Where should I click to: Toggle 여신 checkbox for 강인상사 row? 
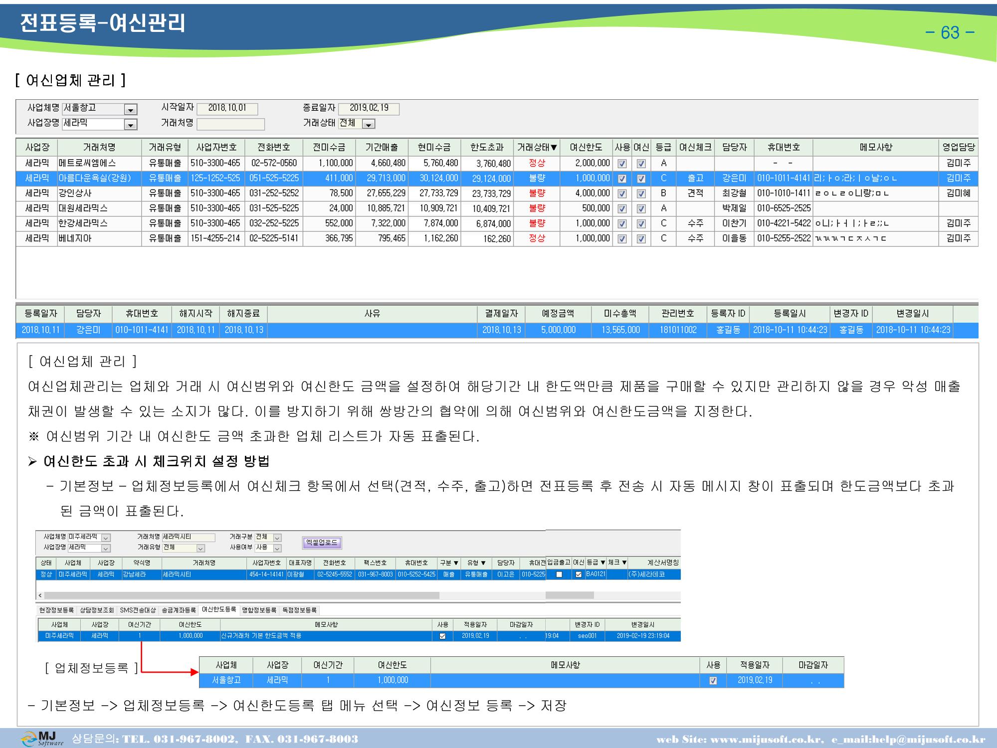coord(641,193)
